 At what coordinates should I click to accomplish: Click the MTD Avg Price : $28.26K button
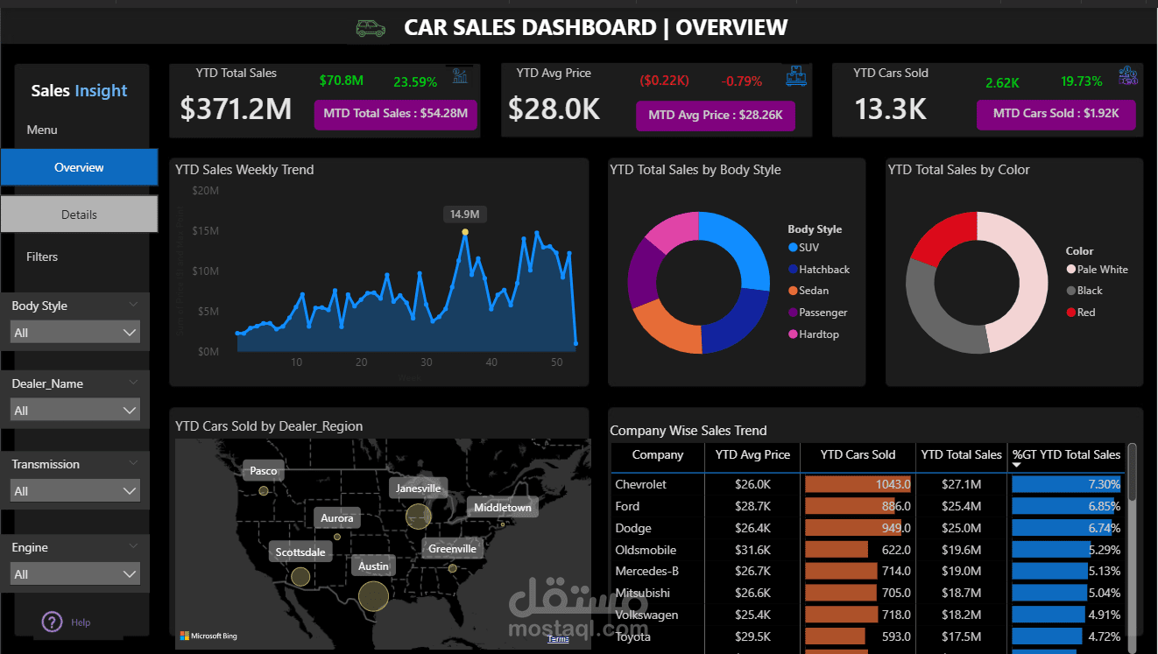click(x=716, y=115)
